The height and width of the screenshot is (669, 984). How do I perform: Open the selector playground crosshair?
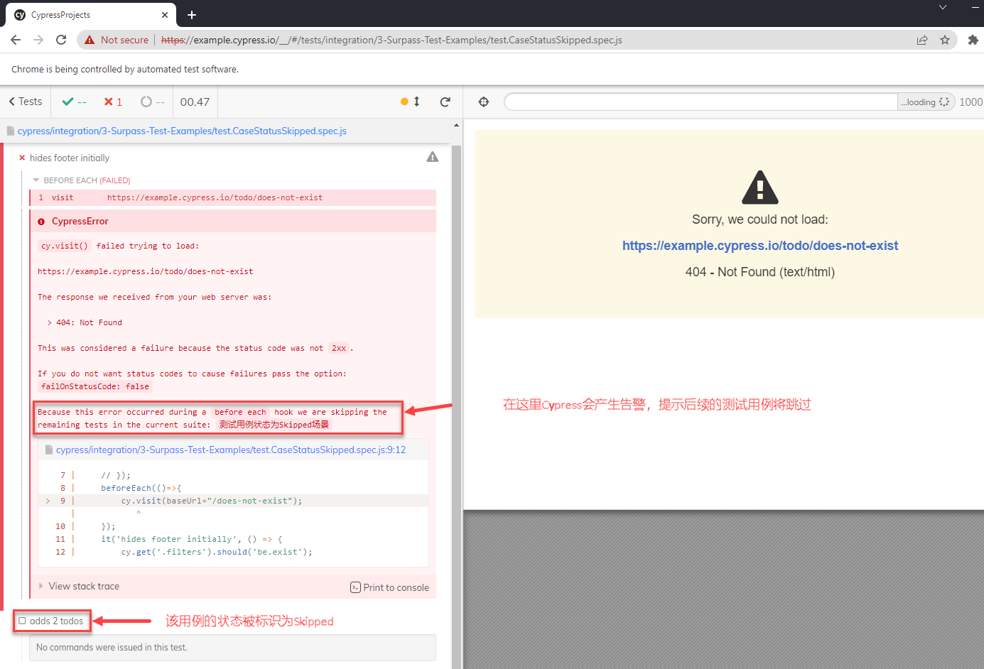[484, 102]
